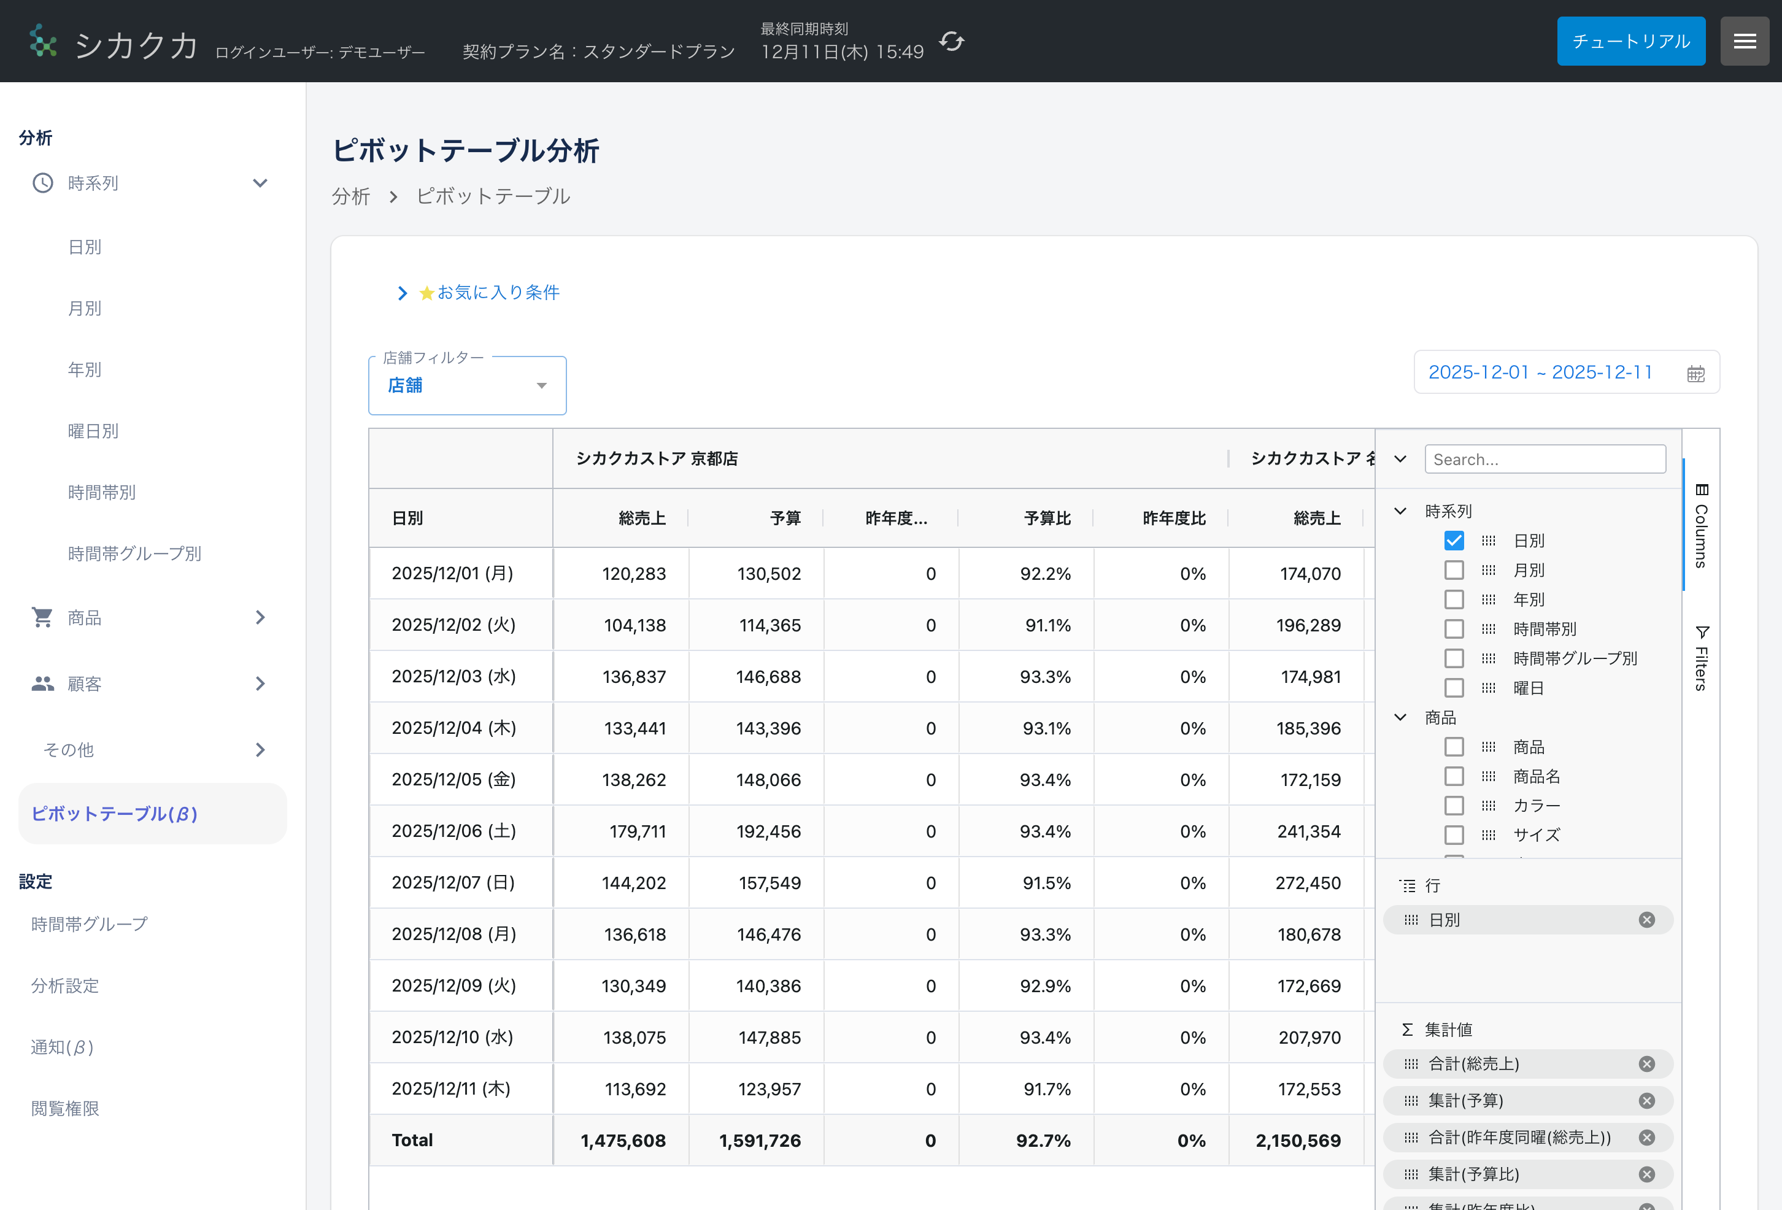Click the columns panel Search field
The image size is (1782, 1210).
pos(1545,460)
